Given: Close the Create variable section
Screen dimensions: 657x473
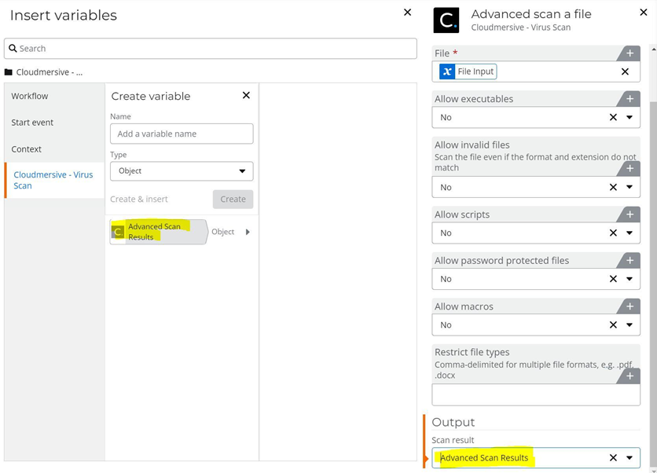Looking at the screenshot, I should 247,96.
